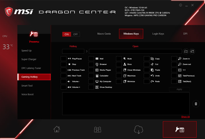Check the Maximize checkbox
The image size is (205, 139).
point(119,76)
